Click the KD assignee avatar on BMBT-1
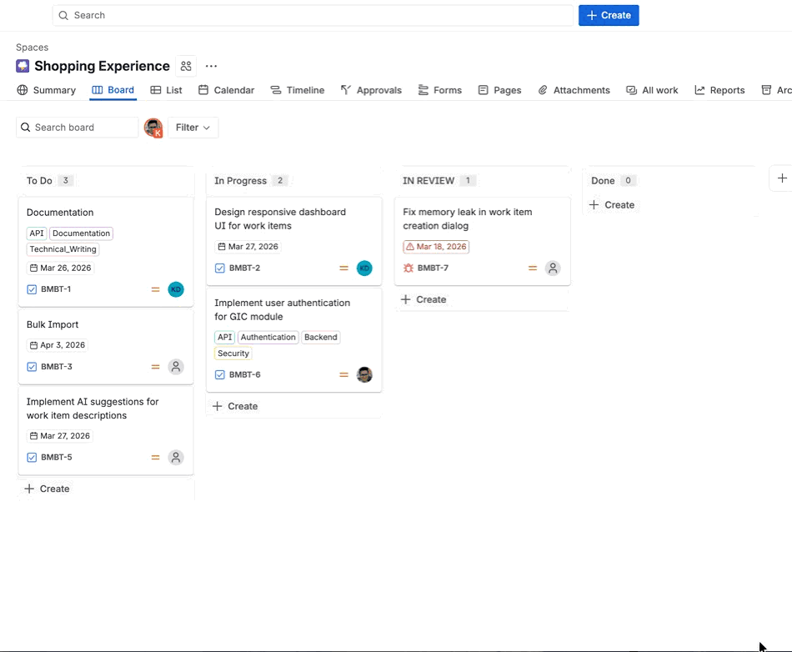 coord(176,289)
